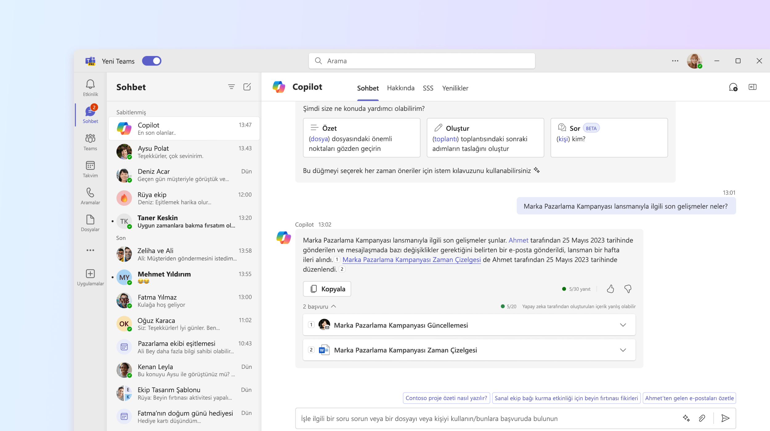Click the filter icon in Sohbet panel
The width and height of the screenshot is (770, 431).
click(x=231, y=87)
